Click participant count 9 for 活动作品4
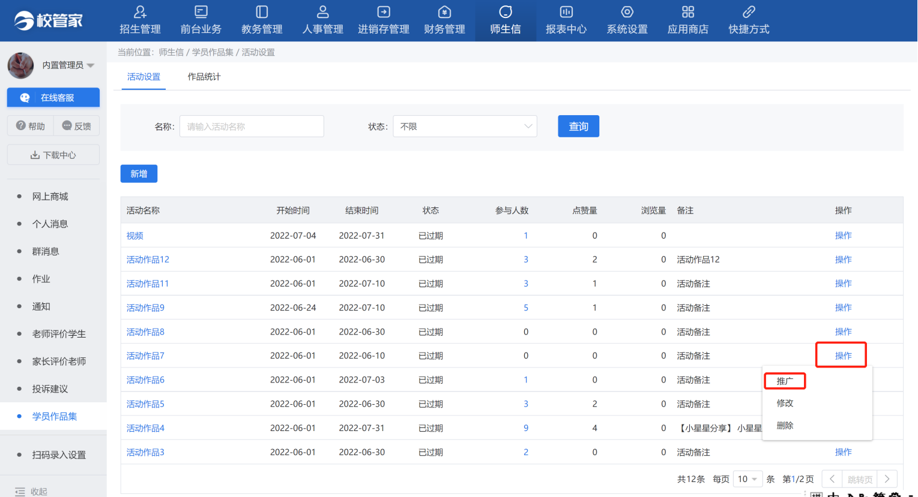 click(526, 428)
